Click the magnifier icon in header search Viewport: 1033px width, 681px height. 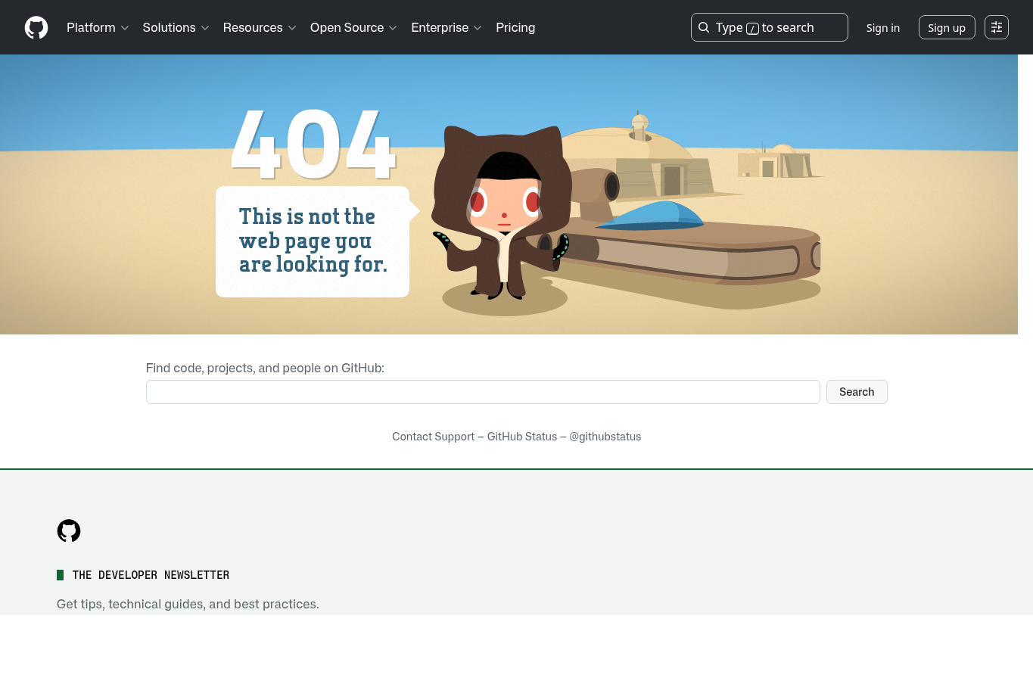click(704, 27)
